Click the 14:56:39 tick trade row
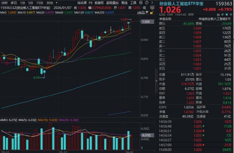The width and height of the screenshot is (234, 153). tap(195, 122)
